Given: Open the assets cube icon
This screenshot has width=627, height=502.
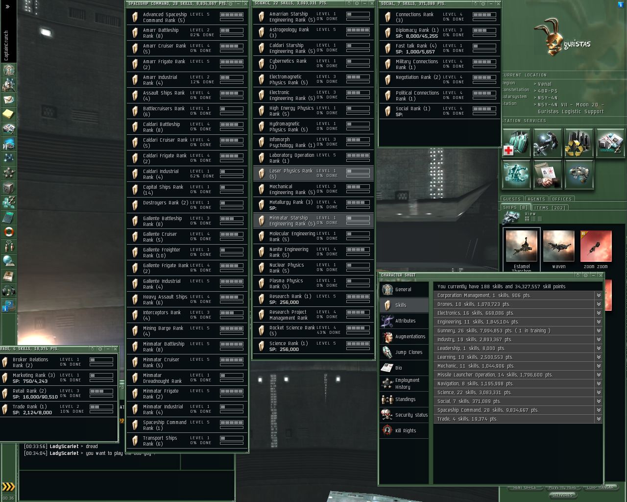Looking at the screenshot, I should click(x=9, y=188).
